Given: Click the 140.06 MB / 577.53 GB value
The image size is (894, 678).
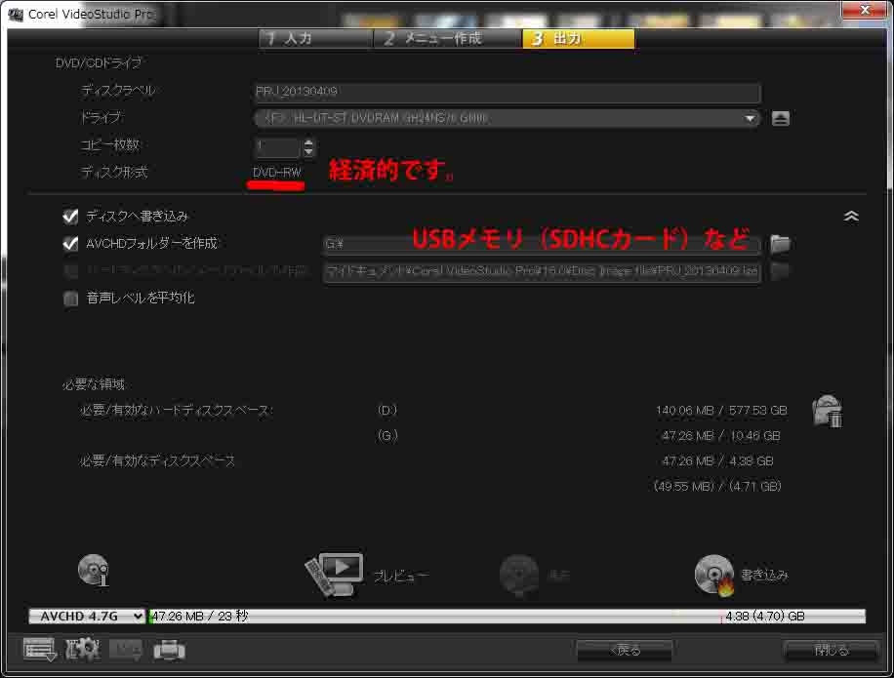Looking at the screenshot, I should click(x=721, y=411).
